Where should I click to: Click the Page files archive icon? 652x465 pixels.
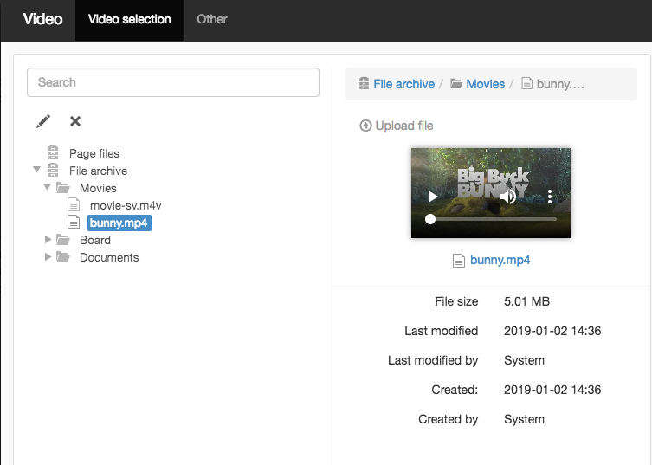coord(53,152)
